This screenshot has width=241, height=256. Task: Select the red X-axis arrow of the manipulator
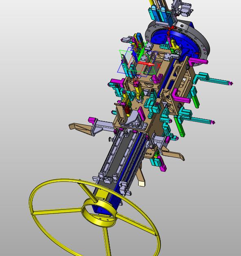pyautogui.click(x=146, y=64)
